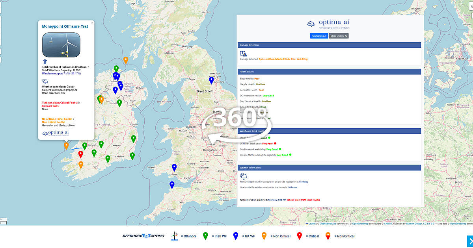Click the text 'Nacelle Health : Medium'

click(252, 84)
